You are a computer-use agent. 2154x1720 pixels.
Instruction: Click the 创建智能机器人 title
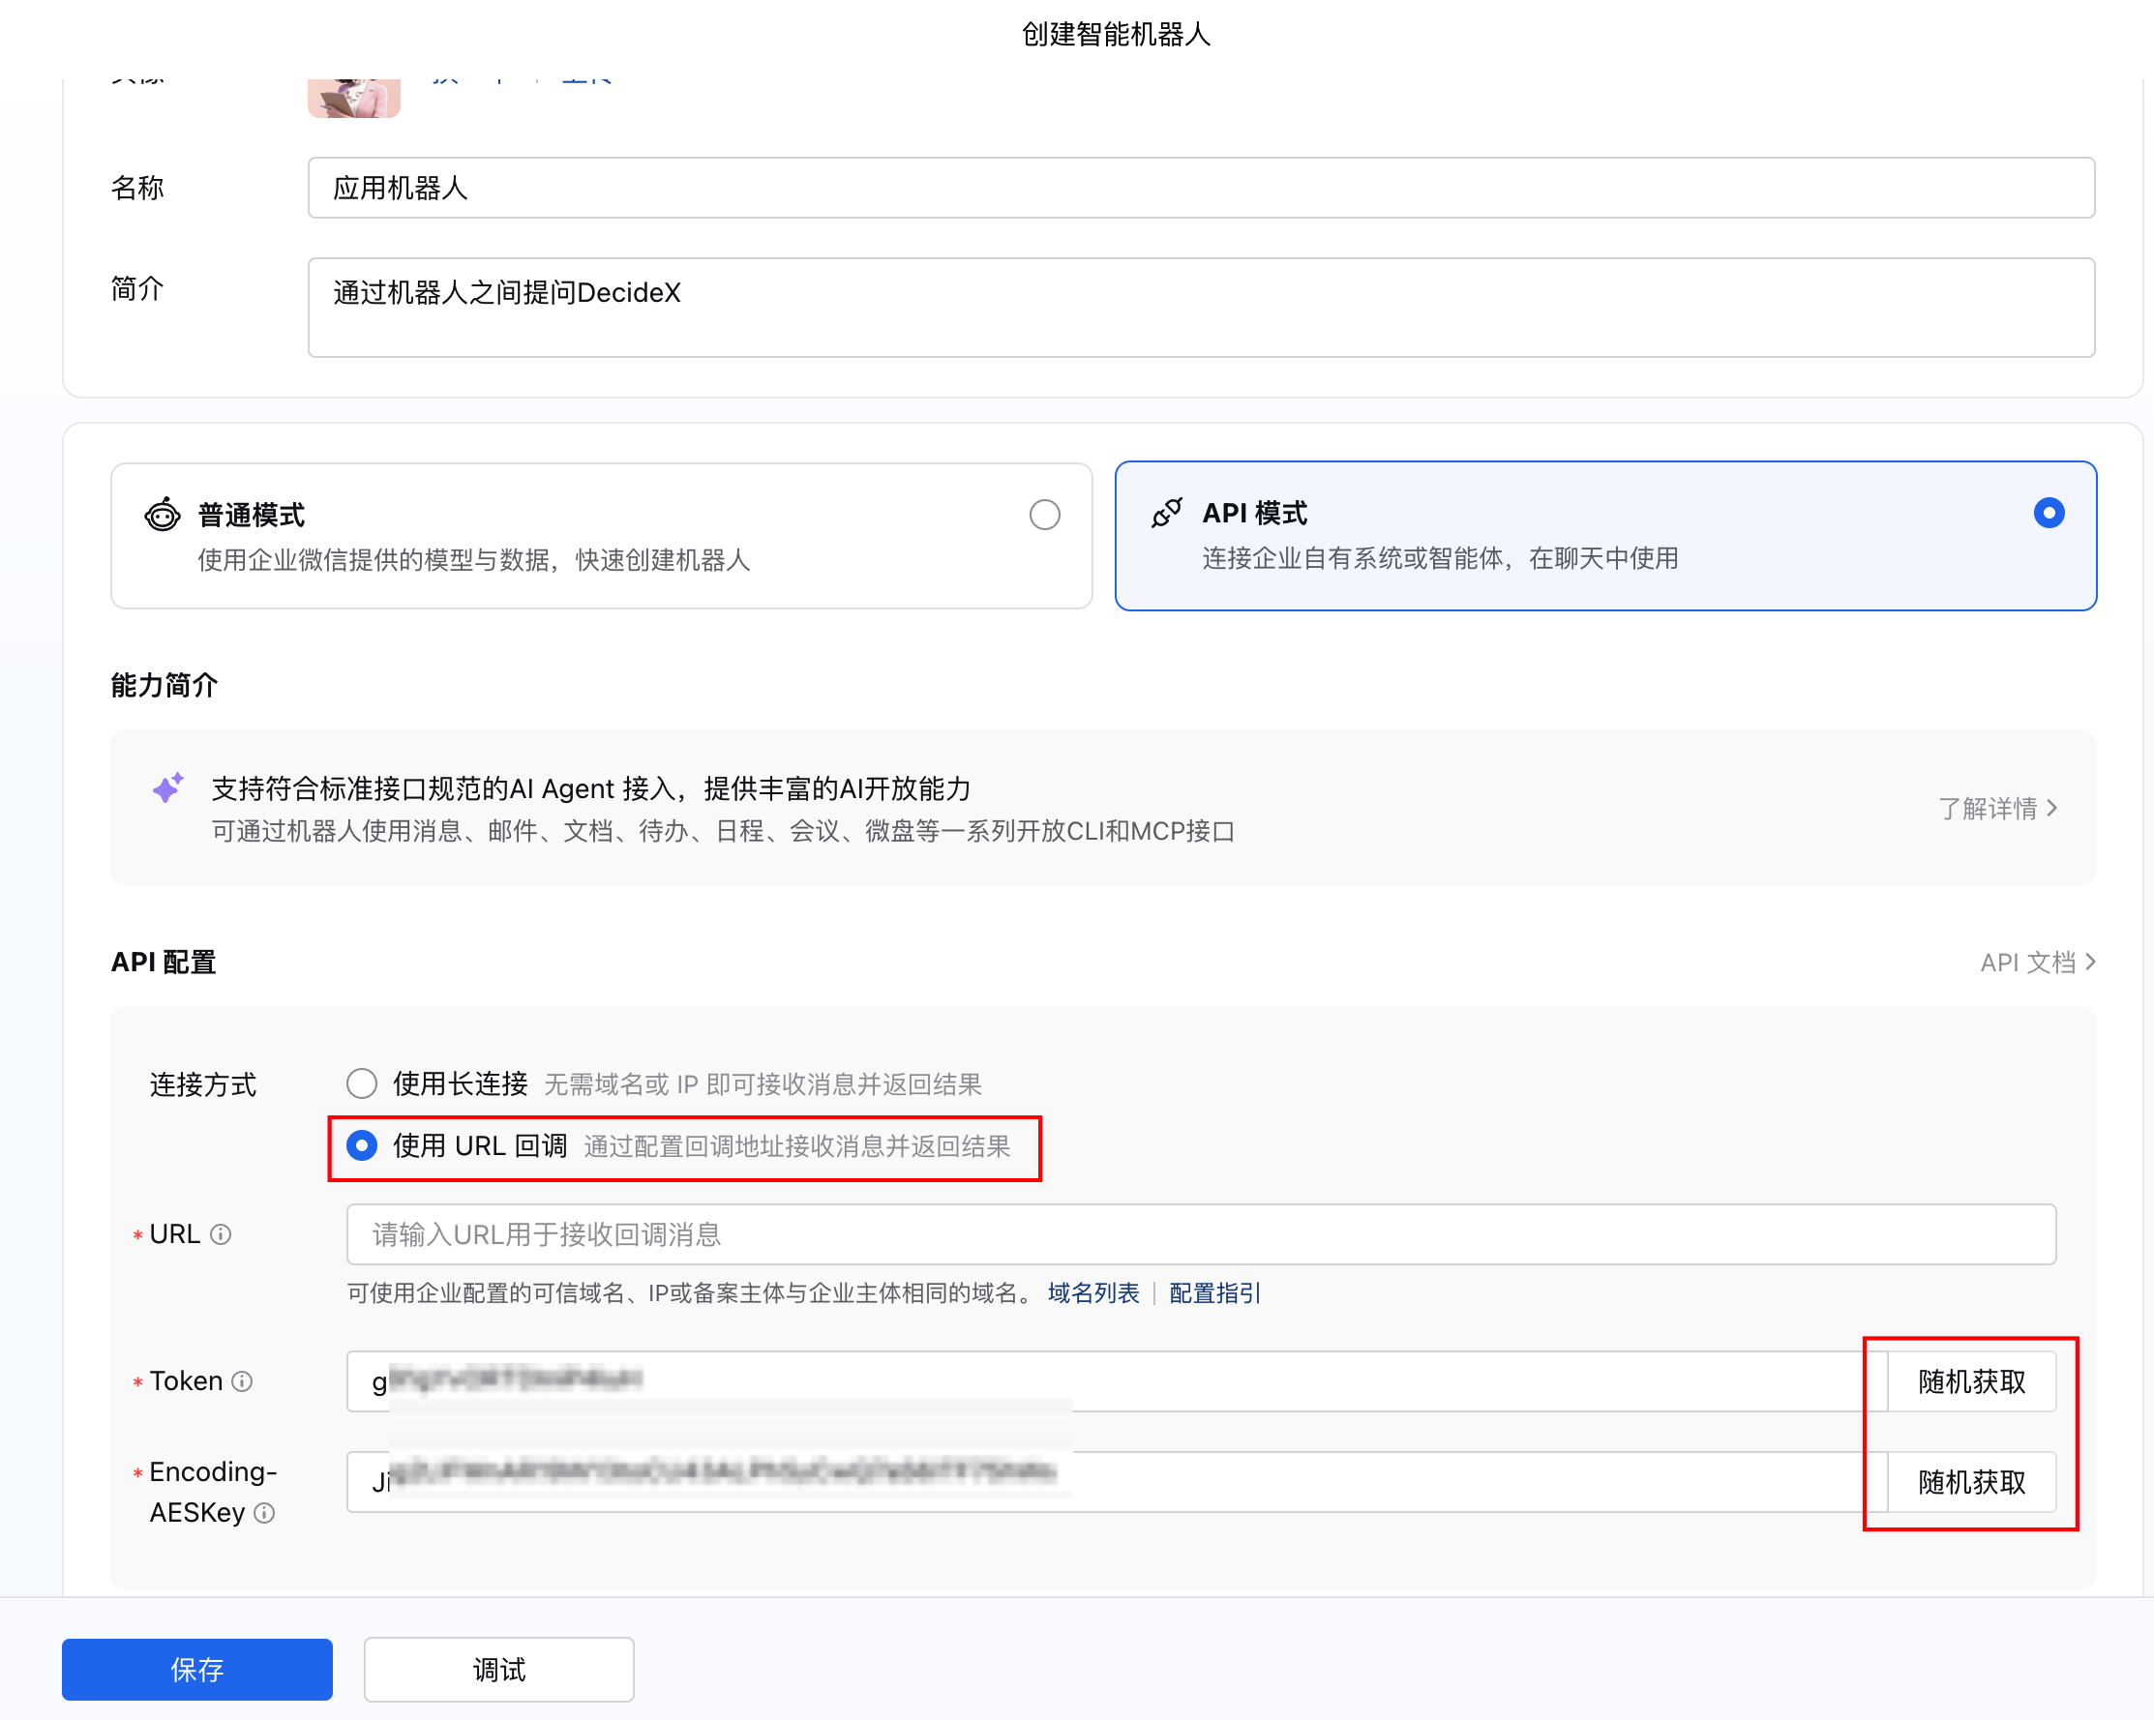coord(1116,34)
